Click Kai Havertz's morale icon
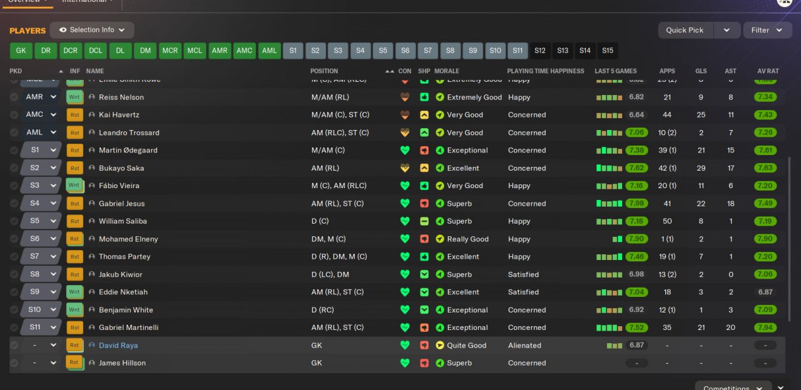Viewport: 801px width, 390px height. (x=440, y=115)
